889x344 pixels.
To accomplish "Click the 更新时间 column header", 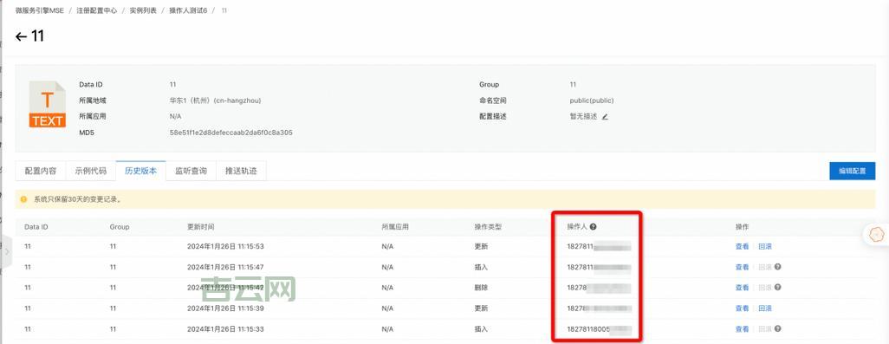I will 201,227.
